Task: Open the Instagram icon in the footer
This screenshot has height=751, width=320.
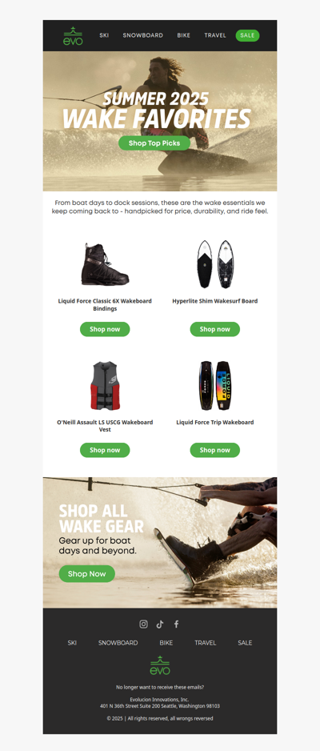Action: click(x=143, y=624)
